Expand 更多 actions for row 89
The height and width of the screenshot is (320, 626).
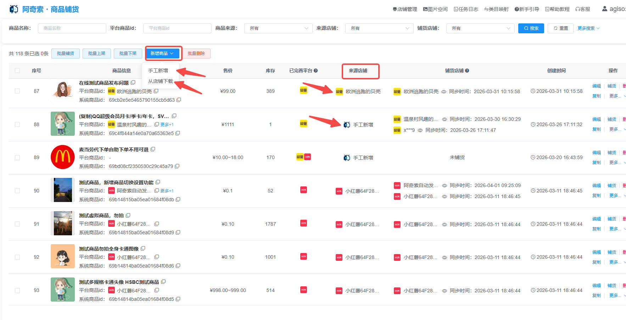coord(617,162)
